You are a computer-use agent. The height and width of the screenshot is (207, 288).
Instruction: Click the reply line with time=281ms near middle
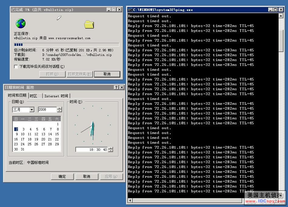click(191, 118)
